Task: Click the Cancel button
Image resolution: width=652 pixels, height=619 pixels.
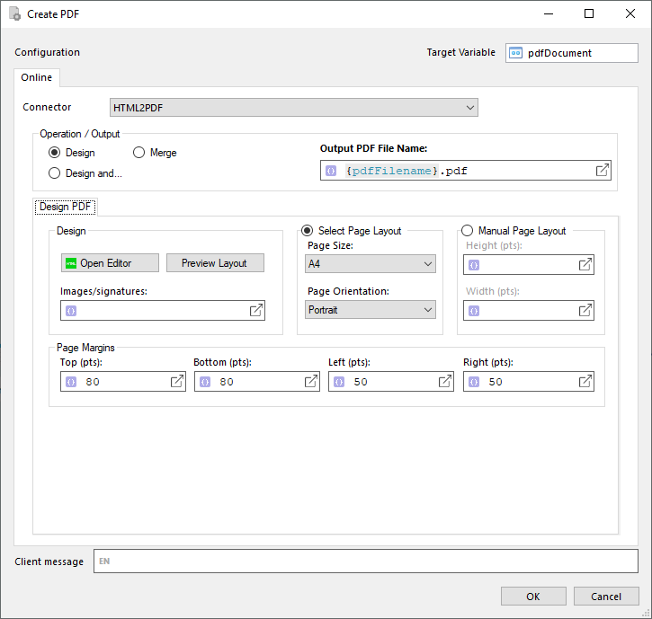Action: [606, 597]
